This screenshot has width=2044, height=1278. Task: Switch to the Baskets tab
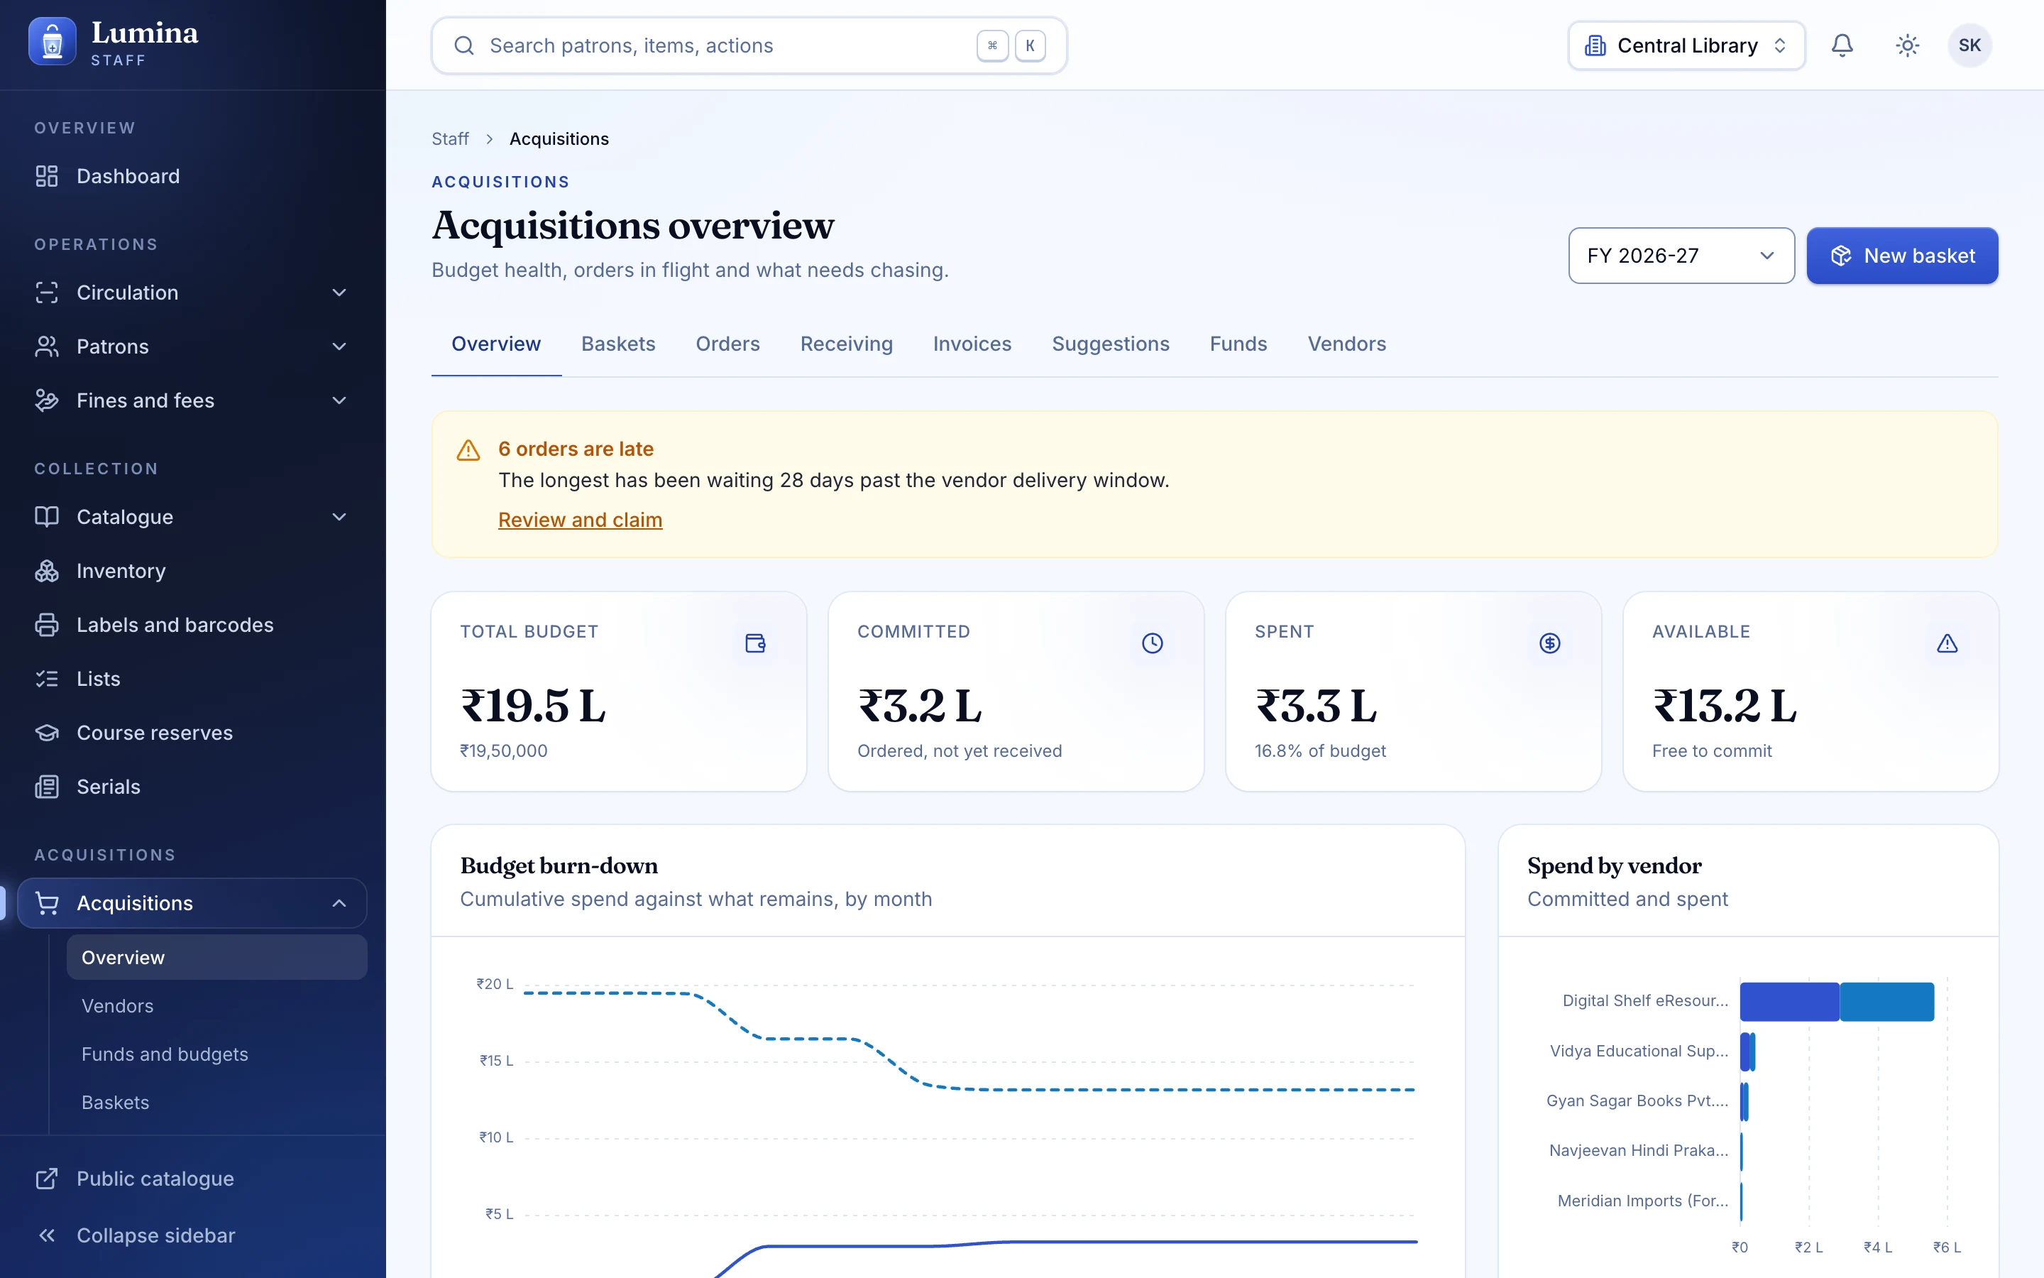(x=618, y=344)
